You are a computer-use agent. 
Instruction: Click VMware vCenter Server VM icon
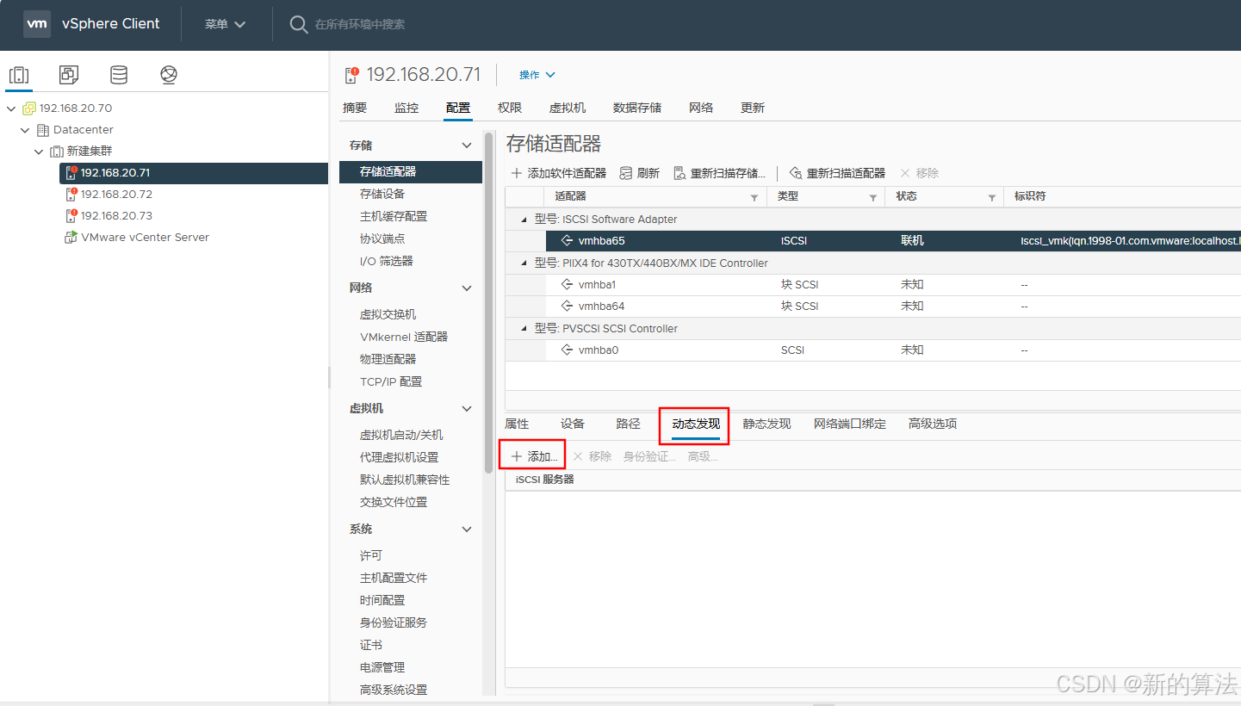71,237
